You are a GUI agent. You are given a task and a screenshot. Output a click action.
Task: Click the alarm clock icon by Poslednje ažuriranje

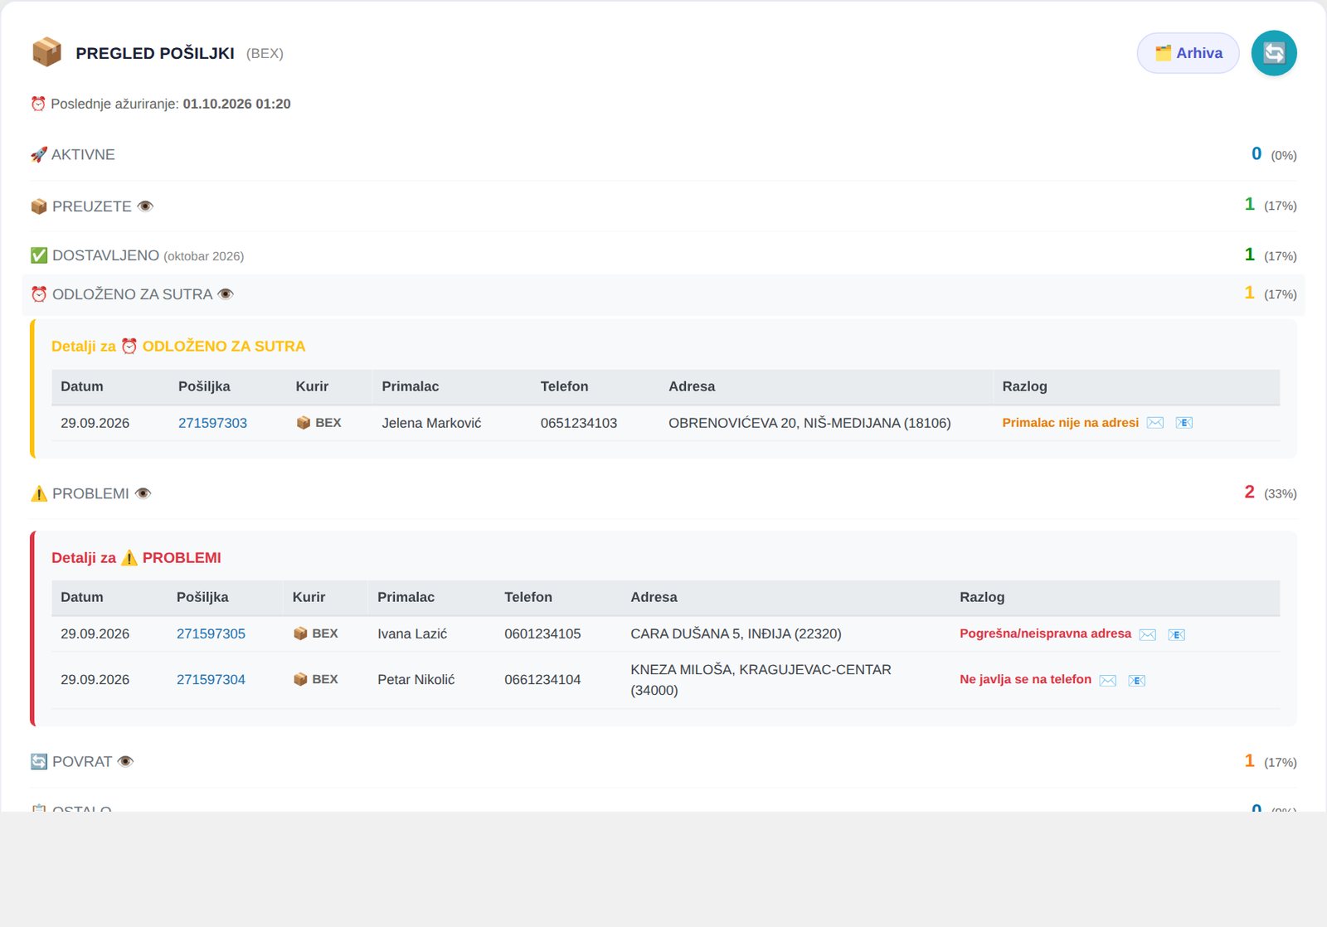(38, 104)
